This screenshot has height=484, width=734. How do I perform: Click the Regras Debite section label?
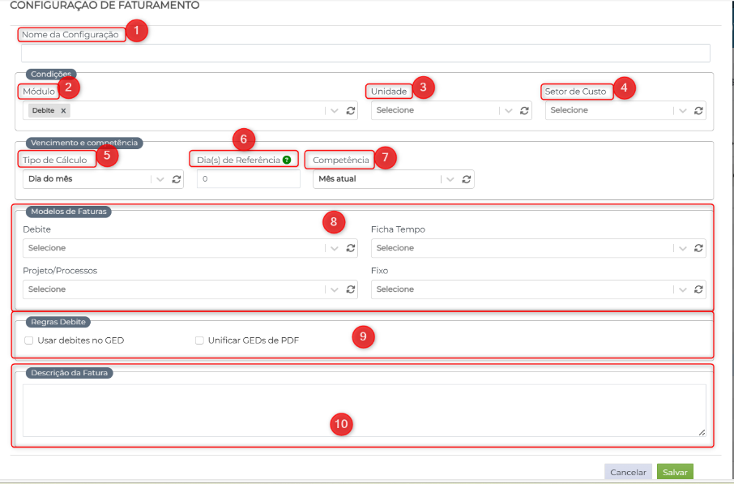coord(58,322)
